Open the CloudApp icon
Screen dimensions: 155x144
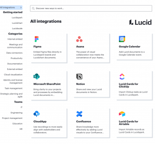(x=36, y=114)
